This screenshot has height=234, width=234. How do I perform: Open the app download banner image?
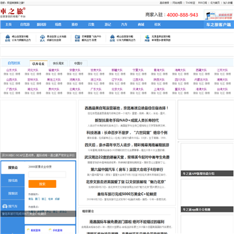coord(218,15)
